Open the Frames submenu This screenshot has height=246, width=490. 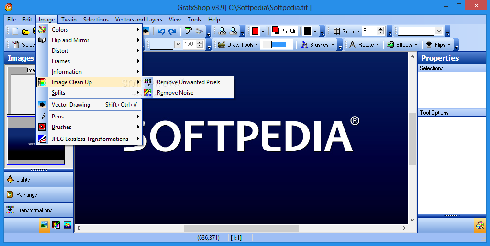pos(89,61)
